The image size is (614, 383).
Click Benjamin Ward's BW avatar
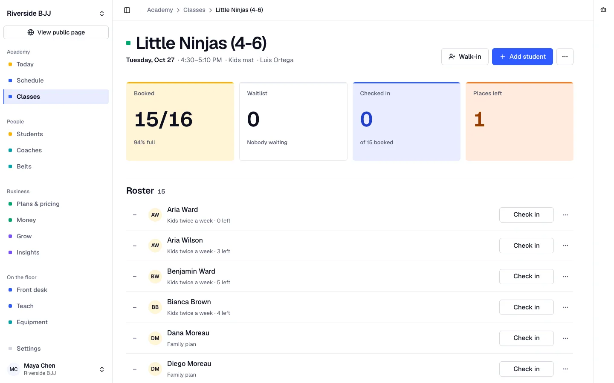point(155,277)
